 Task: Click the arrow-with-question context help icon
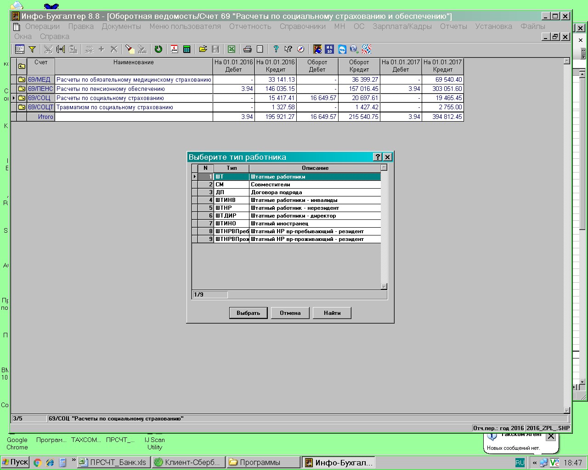pos(288,49)
